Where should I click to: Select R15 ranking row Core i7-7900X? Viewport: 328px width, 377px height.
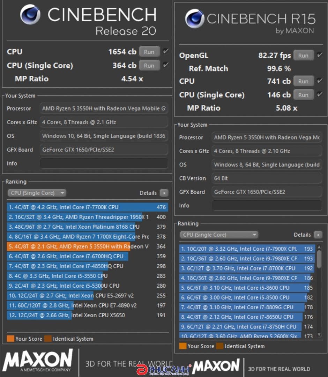click(x=247, y=249)
